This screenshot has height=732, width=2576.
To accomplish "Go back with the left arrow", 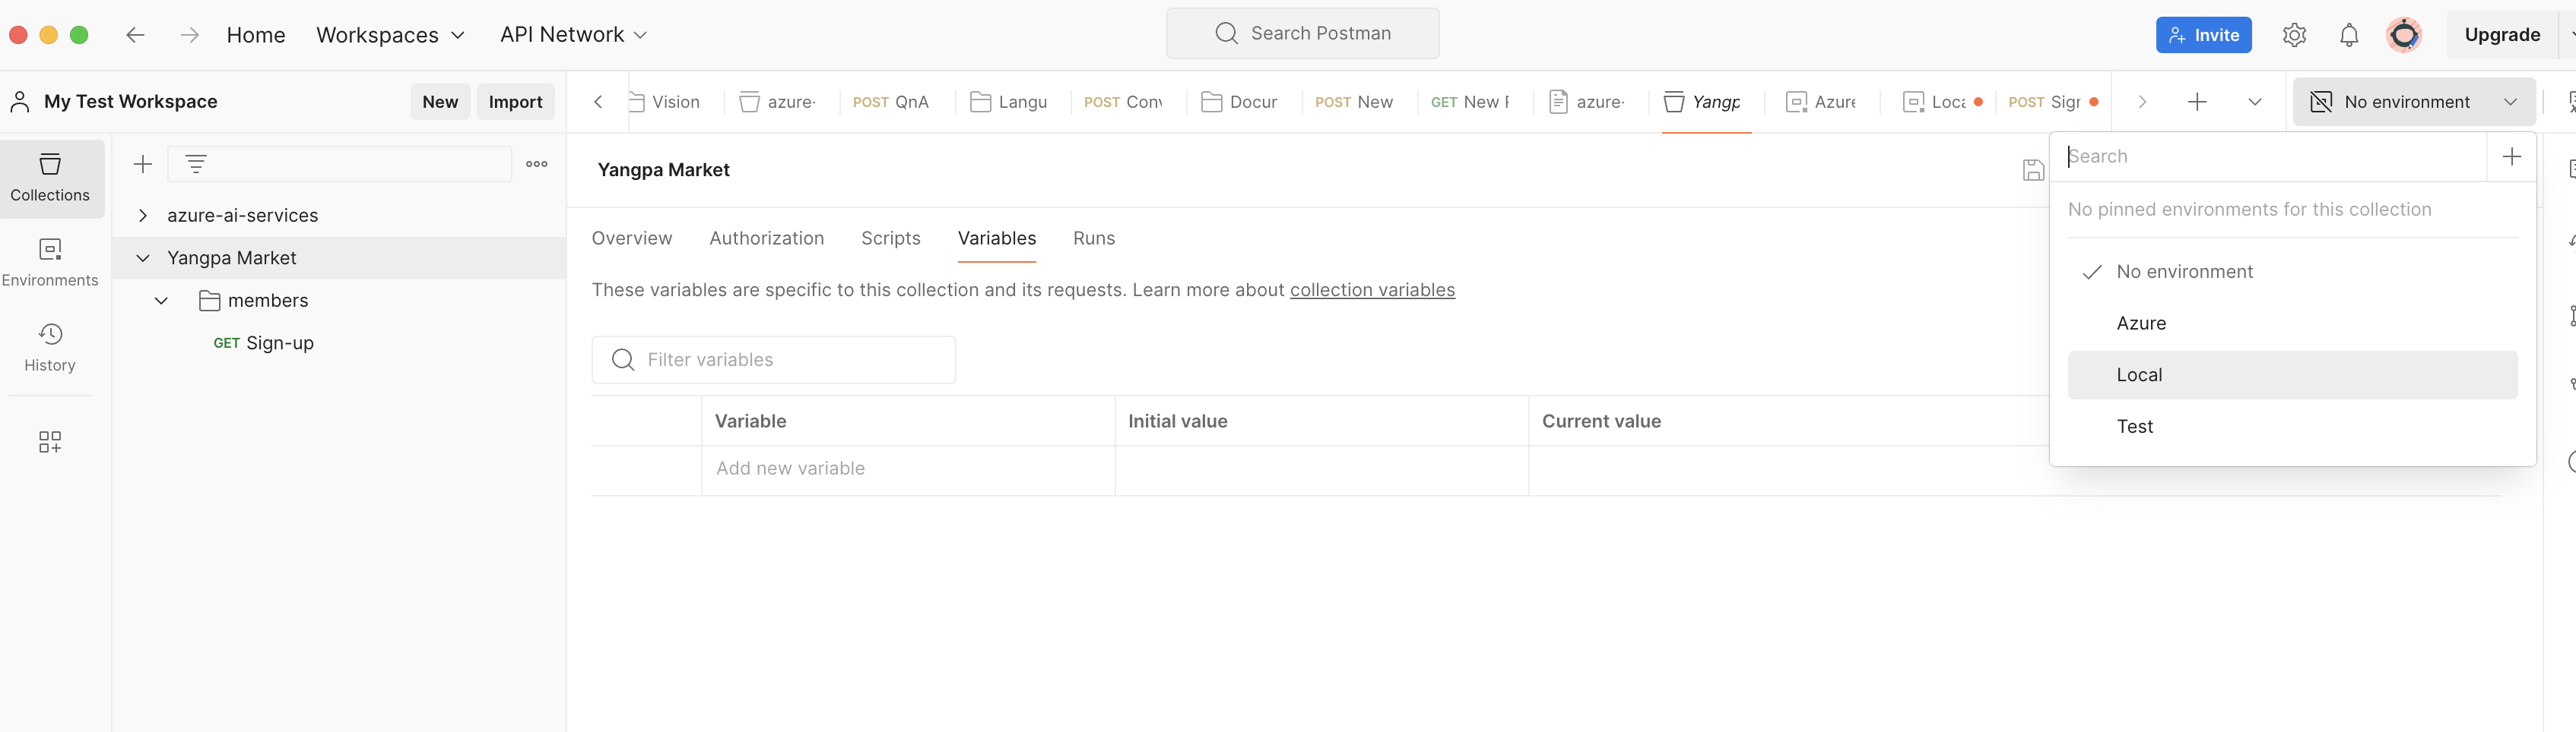I will (136, 35).
